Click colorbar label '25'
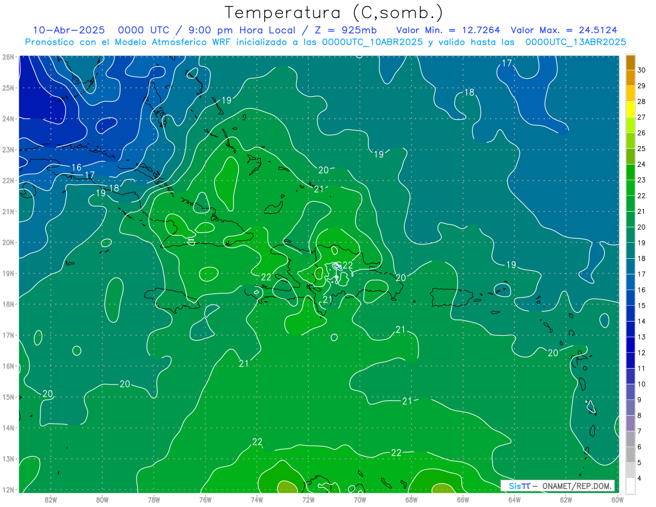 coord(642,148)
